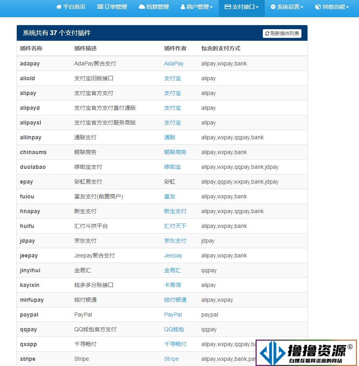This screenshot has width=359, height=366.
Task: Click the gear icon beside 系统设置
Action: (273, 7)
